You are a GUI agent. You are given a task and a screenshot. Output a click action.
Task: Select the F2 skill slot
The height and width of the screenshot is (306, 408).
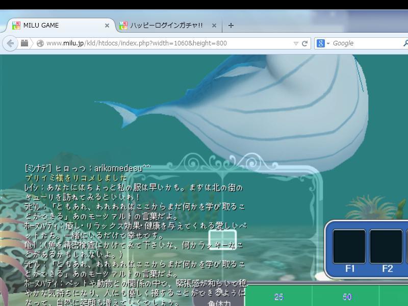click(386, 247)
